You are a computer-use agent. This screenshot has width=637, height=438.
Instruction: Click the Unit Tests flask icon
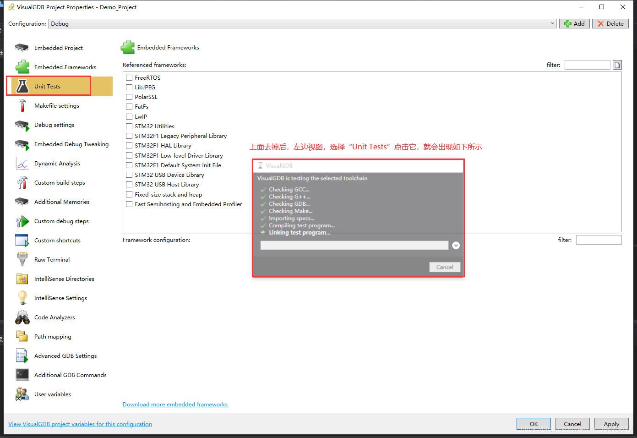click(22, 86)
